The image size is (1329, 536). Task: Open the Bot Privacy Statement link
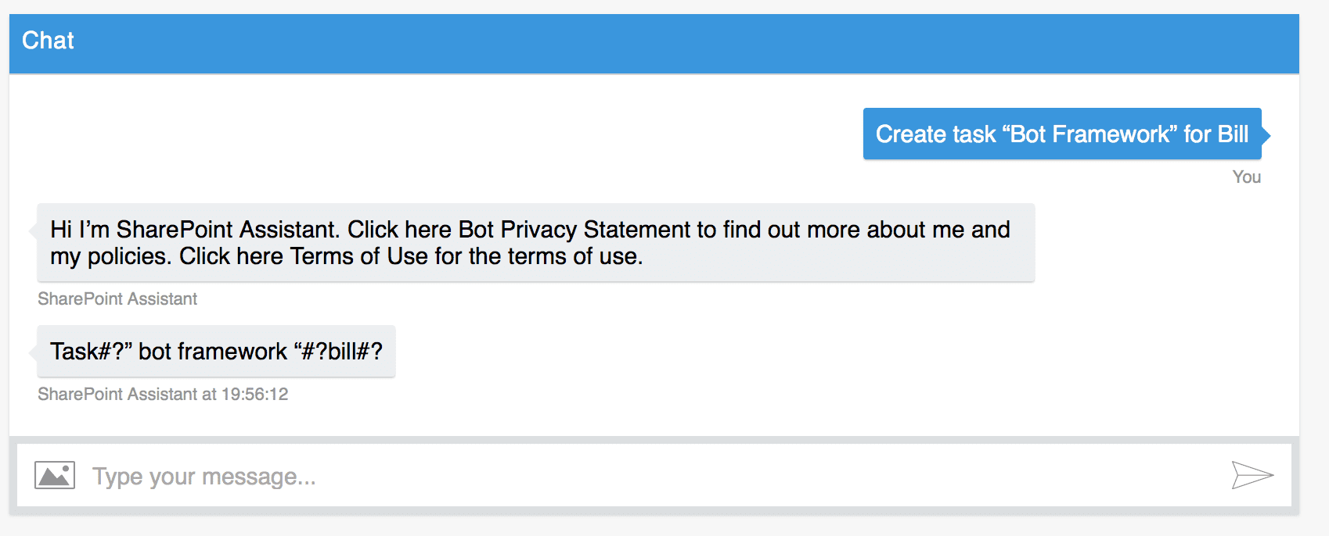578,230
